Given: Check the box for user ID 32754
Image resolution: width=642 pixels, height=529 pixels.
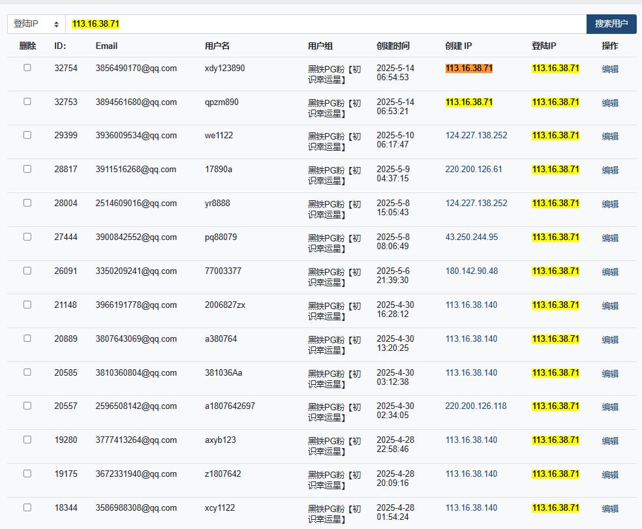Looking at the screenshot, I should [x=27, y=68].
